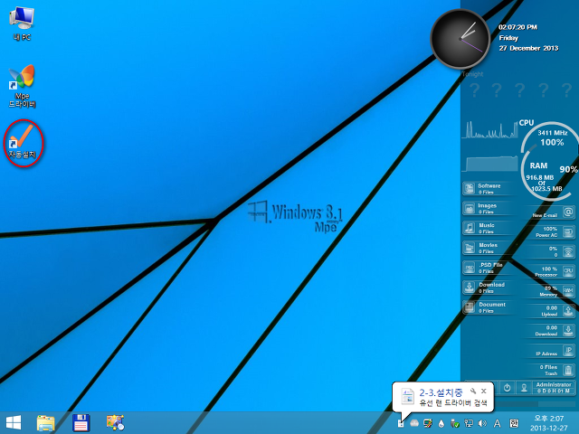Launch the 자동설치 shortcut
Image resolution: width=579 pixels, height=434 pixels.
click(22, 143)
